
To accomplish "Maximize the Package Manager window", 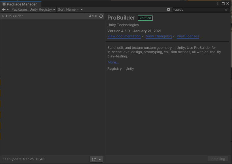I will (223, 3).
